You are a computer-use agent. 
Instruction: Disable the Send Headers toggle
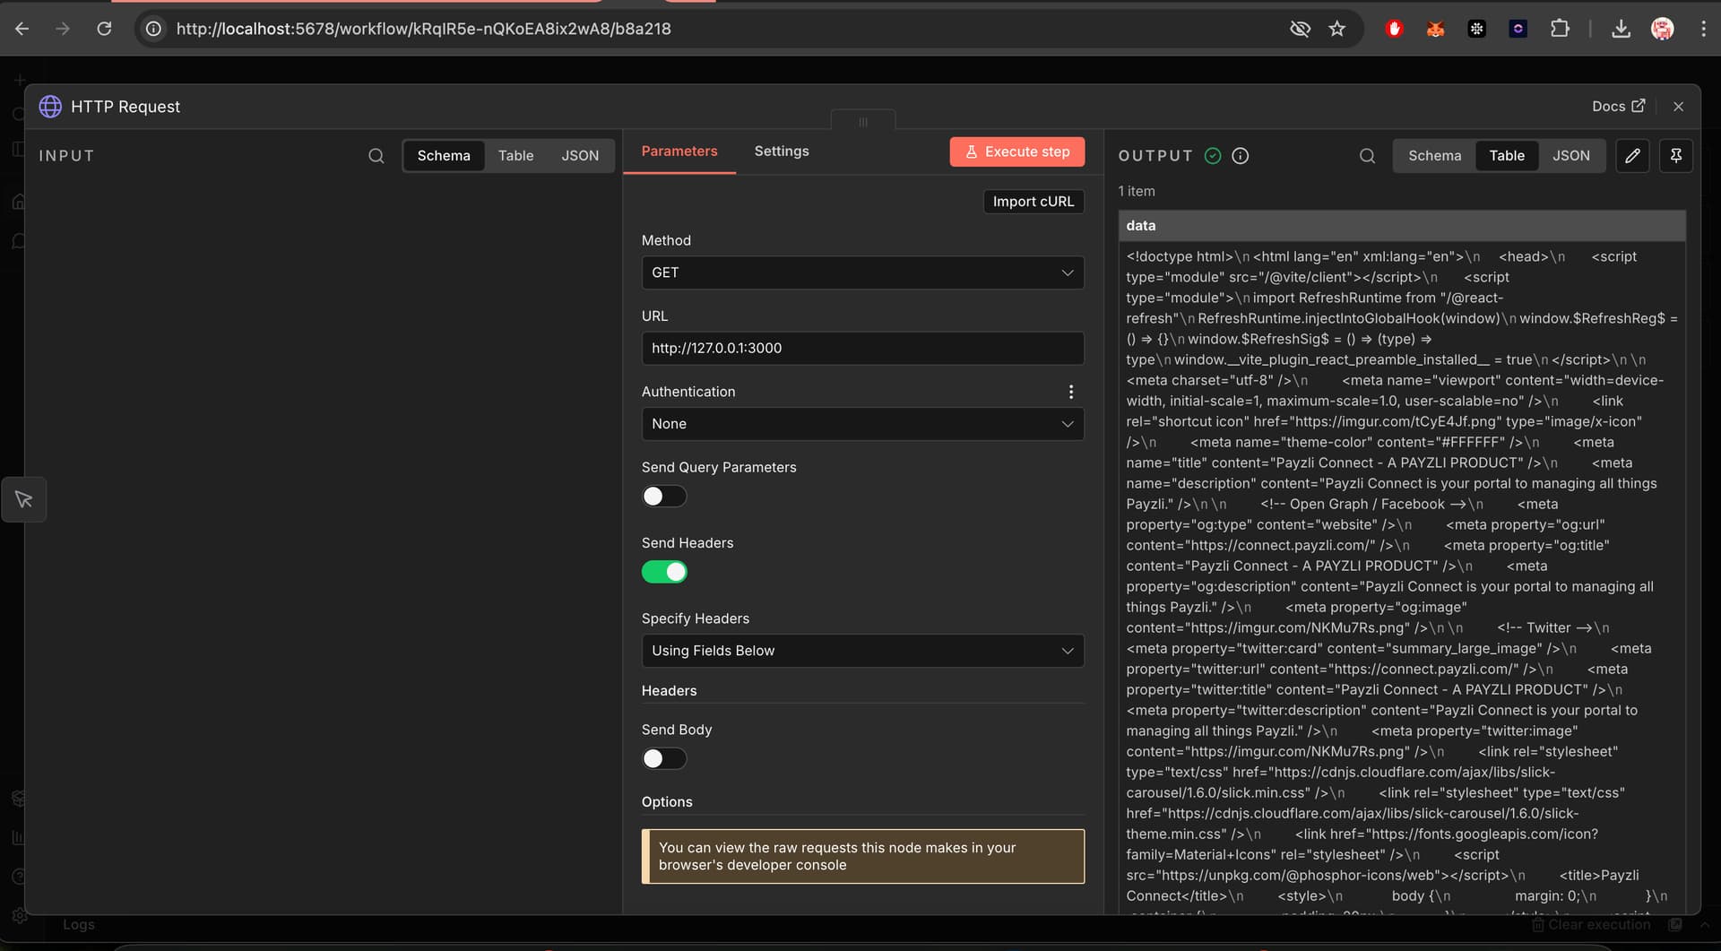[663, 572]
